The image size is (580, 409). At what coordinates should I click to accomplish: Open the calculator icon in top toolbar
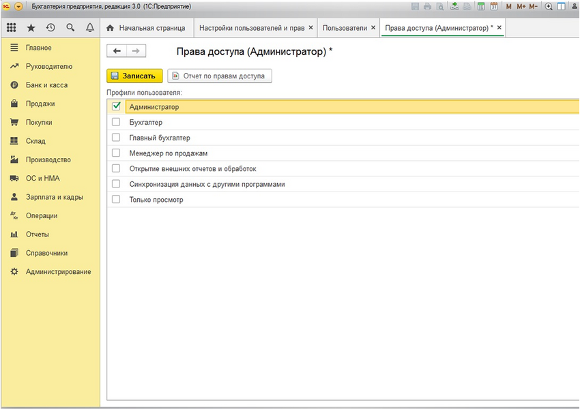pyautogui.click(x=481, y=7)
